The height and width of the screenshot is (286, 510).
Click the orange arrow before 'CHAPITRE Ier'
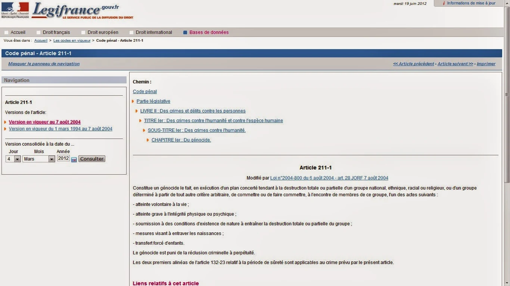pyautogui.click(x=148, y=140)
